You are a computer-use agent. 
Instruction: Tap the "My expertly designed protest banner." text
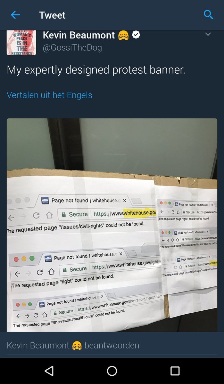[96, 70]
